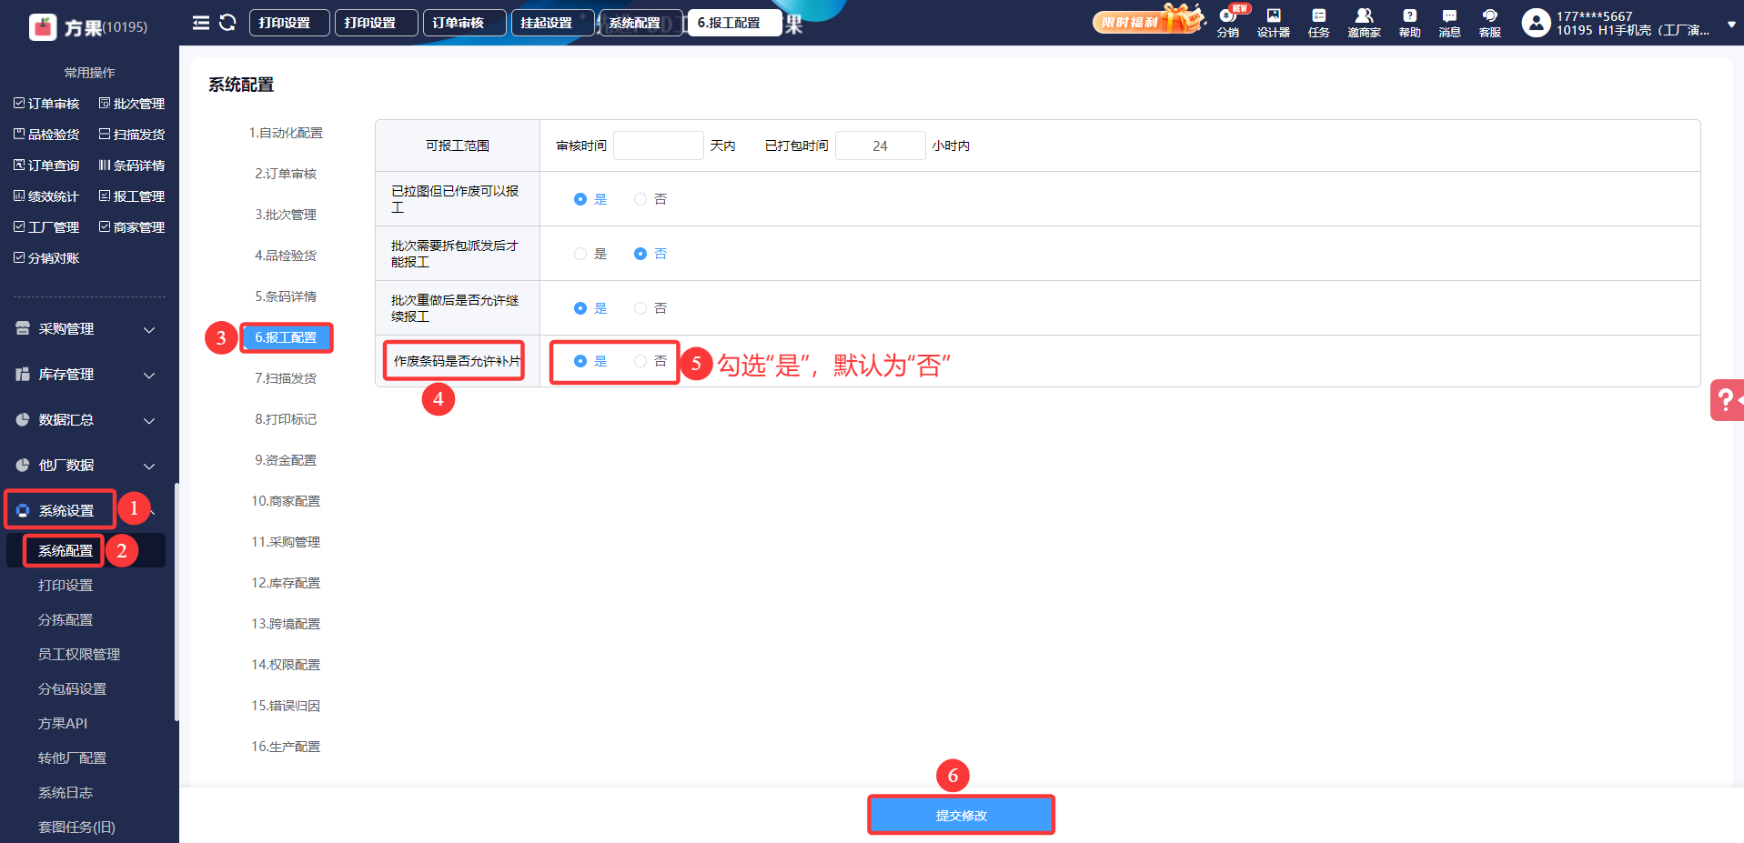Expand the 采购管理 menu

pos(89,329)
